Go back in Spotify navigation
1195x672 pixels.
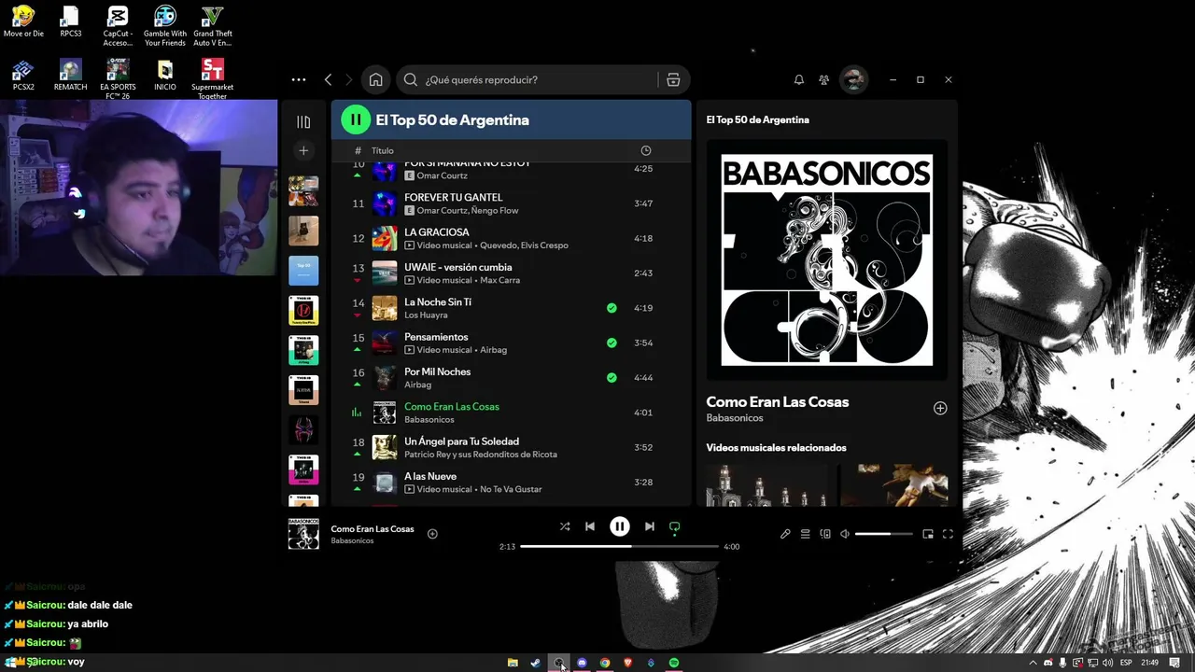[328, 79]
